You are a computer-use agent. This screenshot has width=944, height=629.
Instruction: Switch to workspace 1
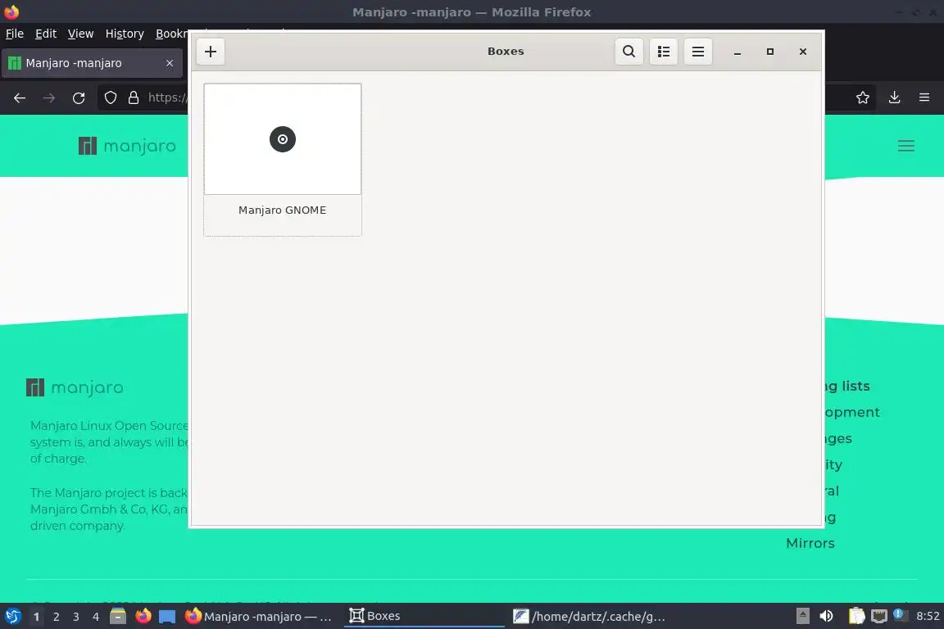tap(36, 617)
